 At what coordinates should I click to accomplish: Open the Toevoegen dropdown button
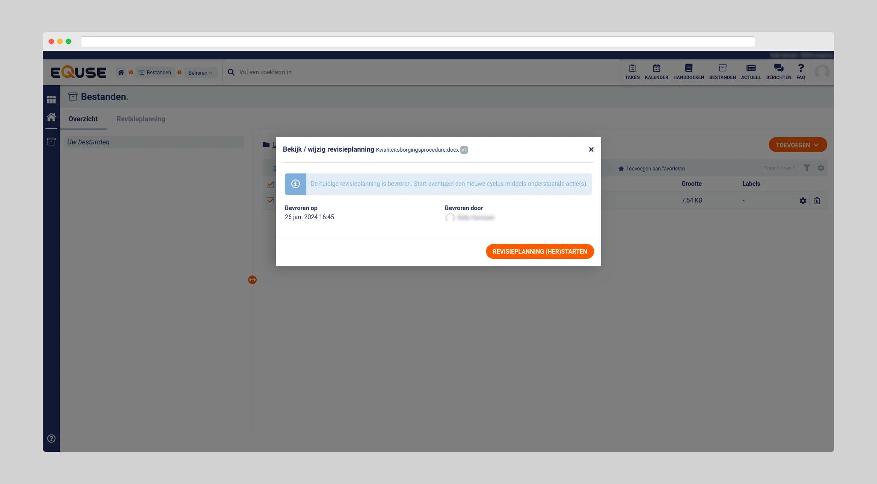pyautogui.click(x=797, y=145)
